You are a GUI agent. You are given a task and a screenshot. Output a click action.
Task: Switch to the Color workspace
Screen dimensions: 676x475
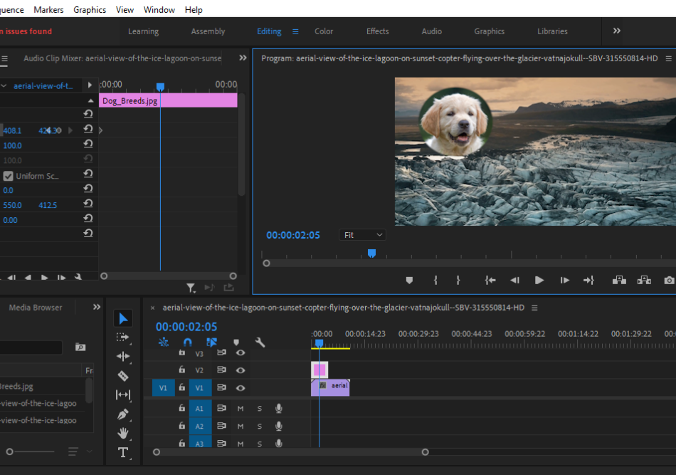click(x=324, y=31)
